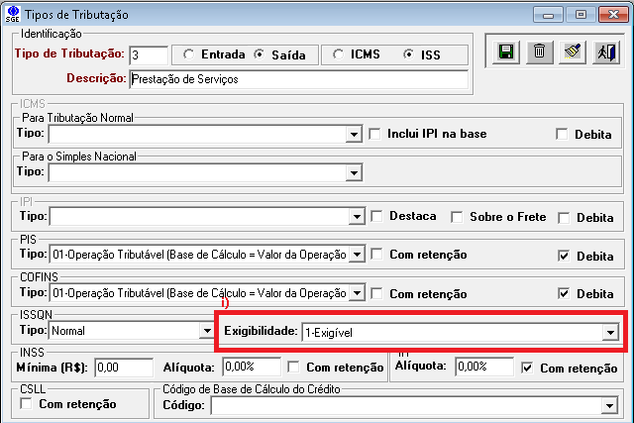This screenshot has height=423, width=634.
Task: Check the IPI Destaca checkbox
Action: [x=376, y=217]
